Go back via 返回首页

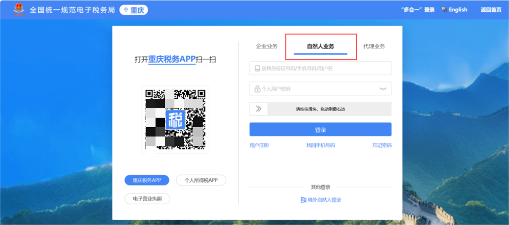491,10
